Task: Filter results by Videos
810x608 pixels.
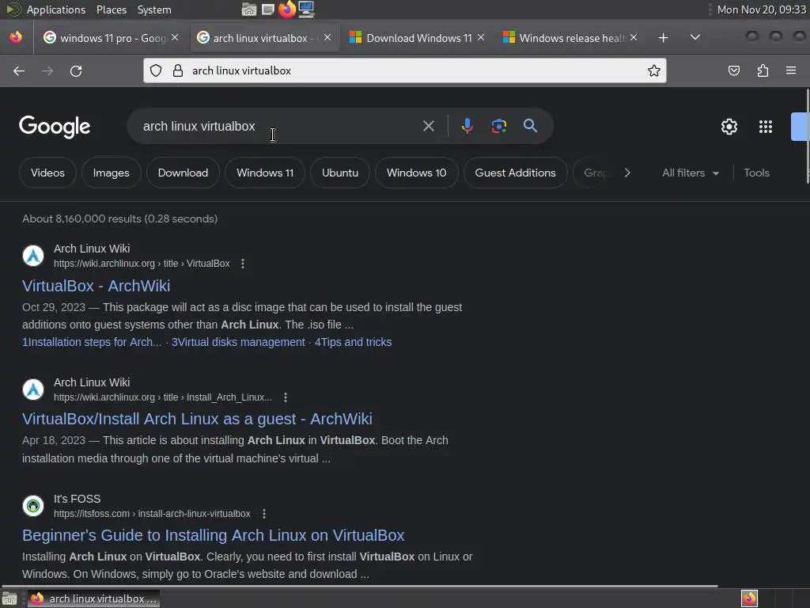Action: coord(47,173)
